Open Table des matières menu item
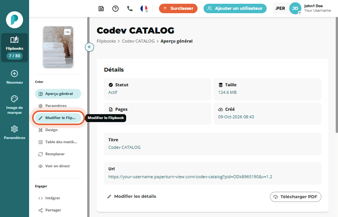Viewport: 338px width, 217px height. click(58, 142)
